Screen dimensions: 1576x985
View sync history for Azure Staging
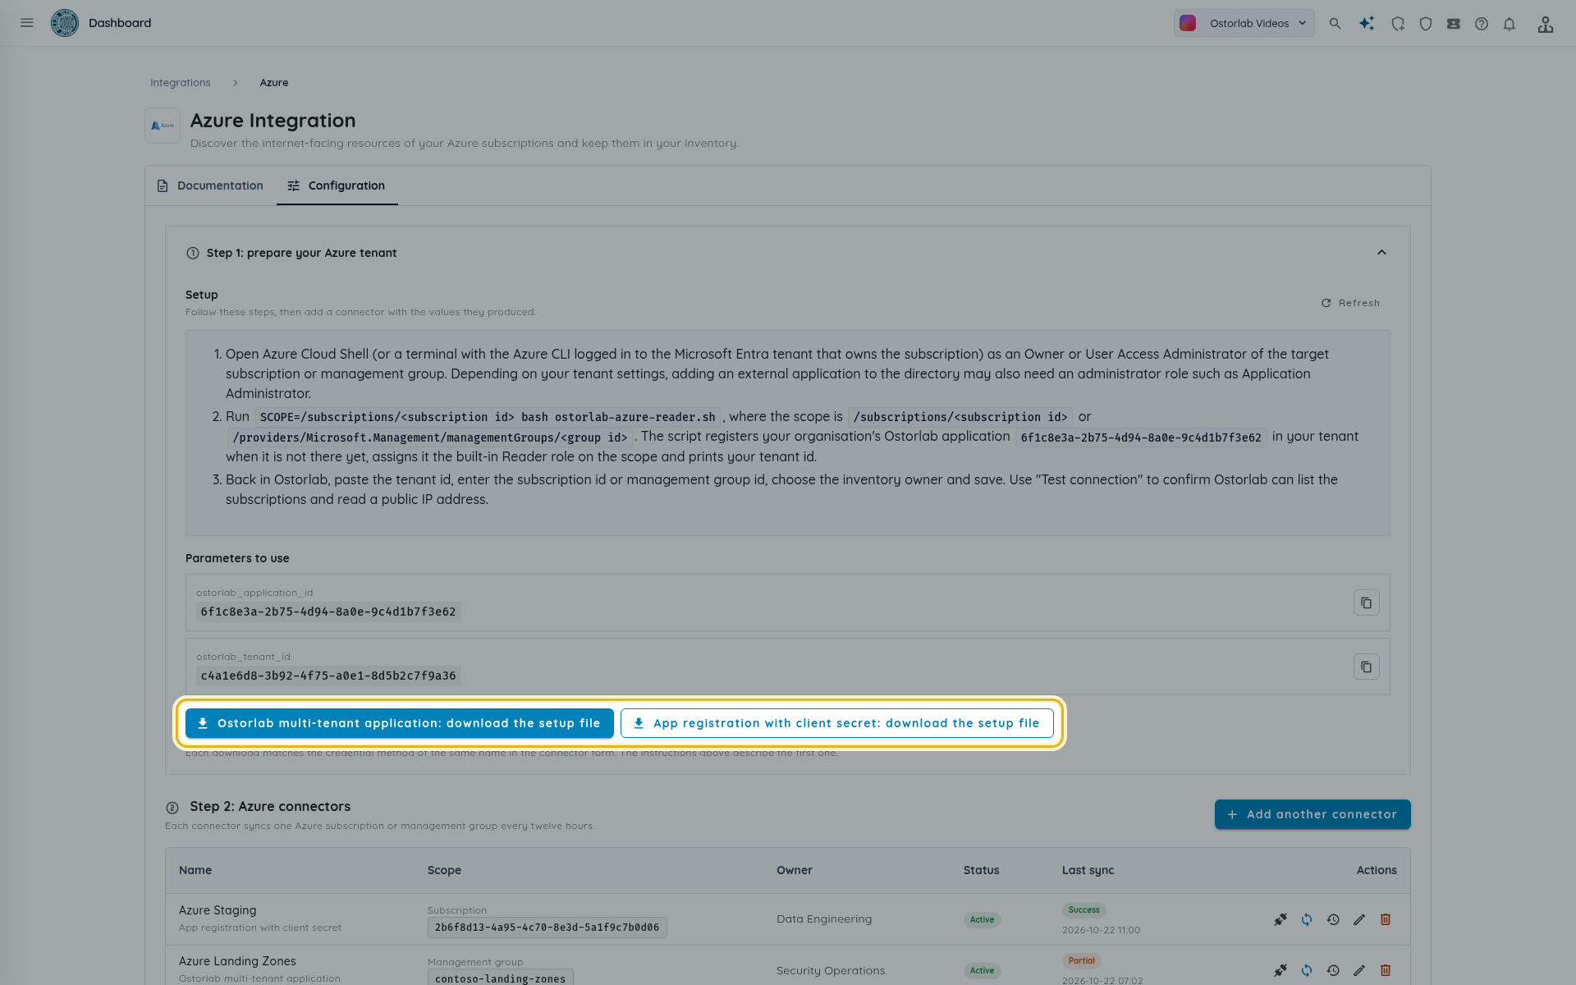[x=1333, y=919]
